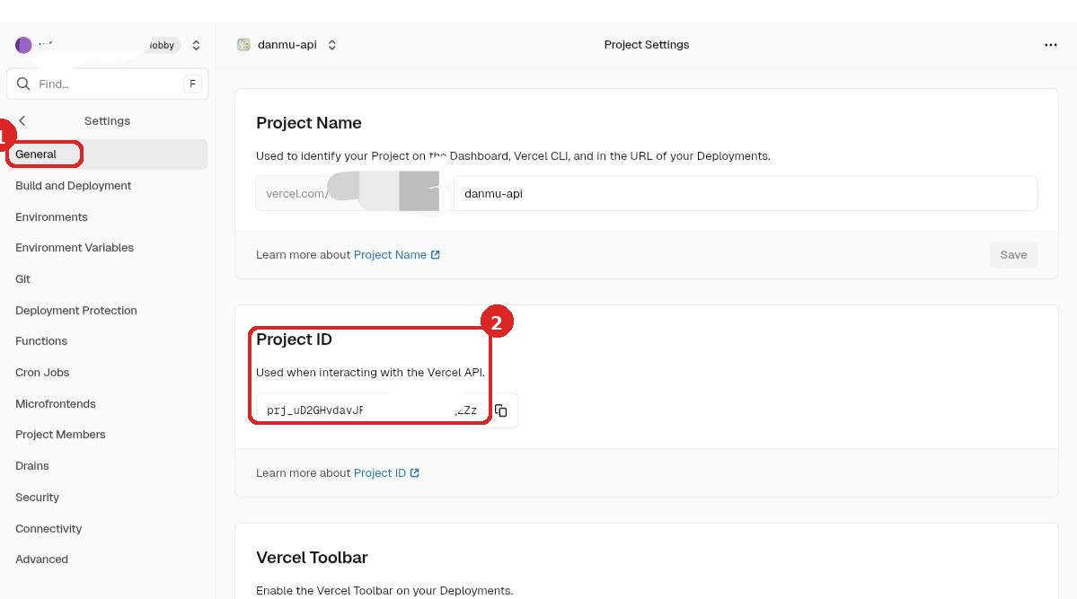Click the danmu-api project avatar icon
This screenshot has height=599, width=1077.
(x=243, y=44)
